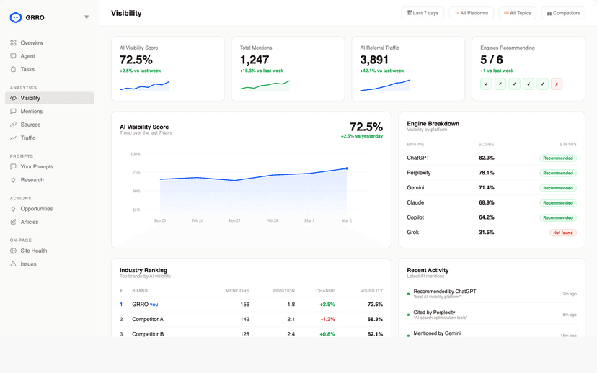The height and width of the screenshot is (373, 597).
Task: Click the Issues warning triangle icon
Action: pos(14,264)
